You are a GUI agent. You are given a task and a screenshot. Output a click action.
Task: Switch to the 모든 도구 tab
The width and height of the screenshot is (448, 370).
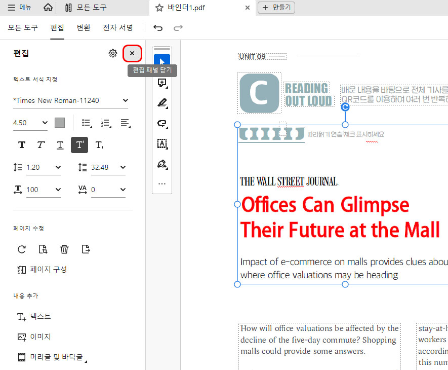pyautogui.click(x=23, y=27)
